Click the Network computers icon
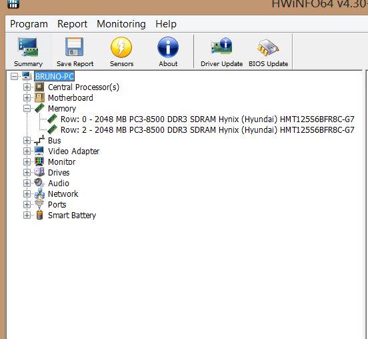The image size is (368, 339). [39, 194]
